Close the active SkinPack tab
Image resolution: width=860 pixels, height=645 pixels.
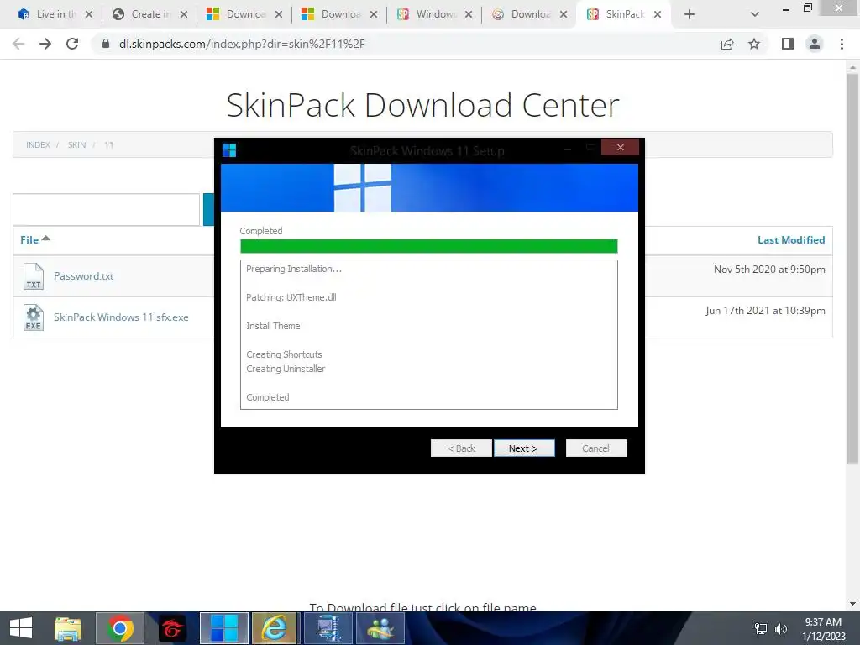pos(658,14)
